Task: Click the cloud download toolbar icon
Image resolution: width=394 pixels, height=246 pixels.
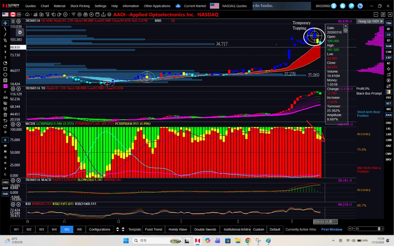Action: tap(27, 14)
